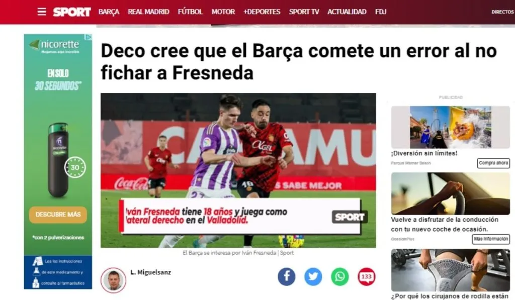The height and width of the screenshot is (300, 515).
Task: Open the hamburger menu icon
Action: point(42,12)
